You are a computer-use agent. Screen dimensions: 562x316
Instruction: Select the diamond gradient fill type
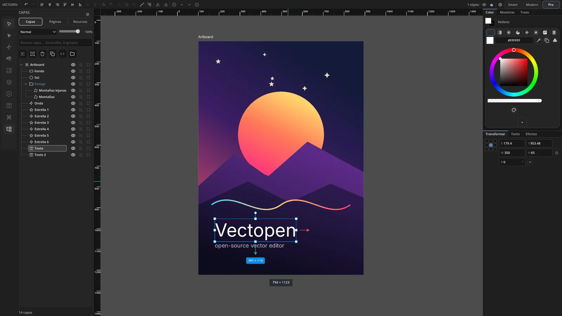pyautogui.click(x=527, y=32)
